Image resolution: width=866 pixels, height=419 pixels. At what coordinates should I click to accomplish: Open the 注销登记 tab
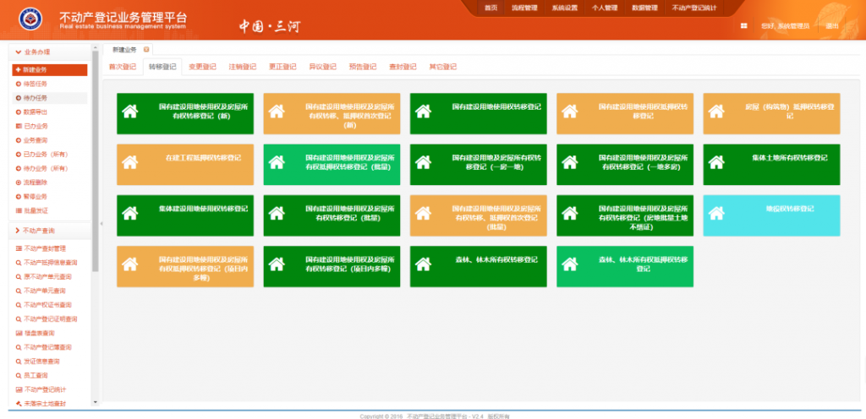pos(242,67)
